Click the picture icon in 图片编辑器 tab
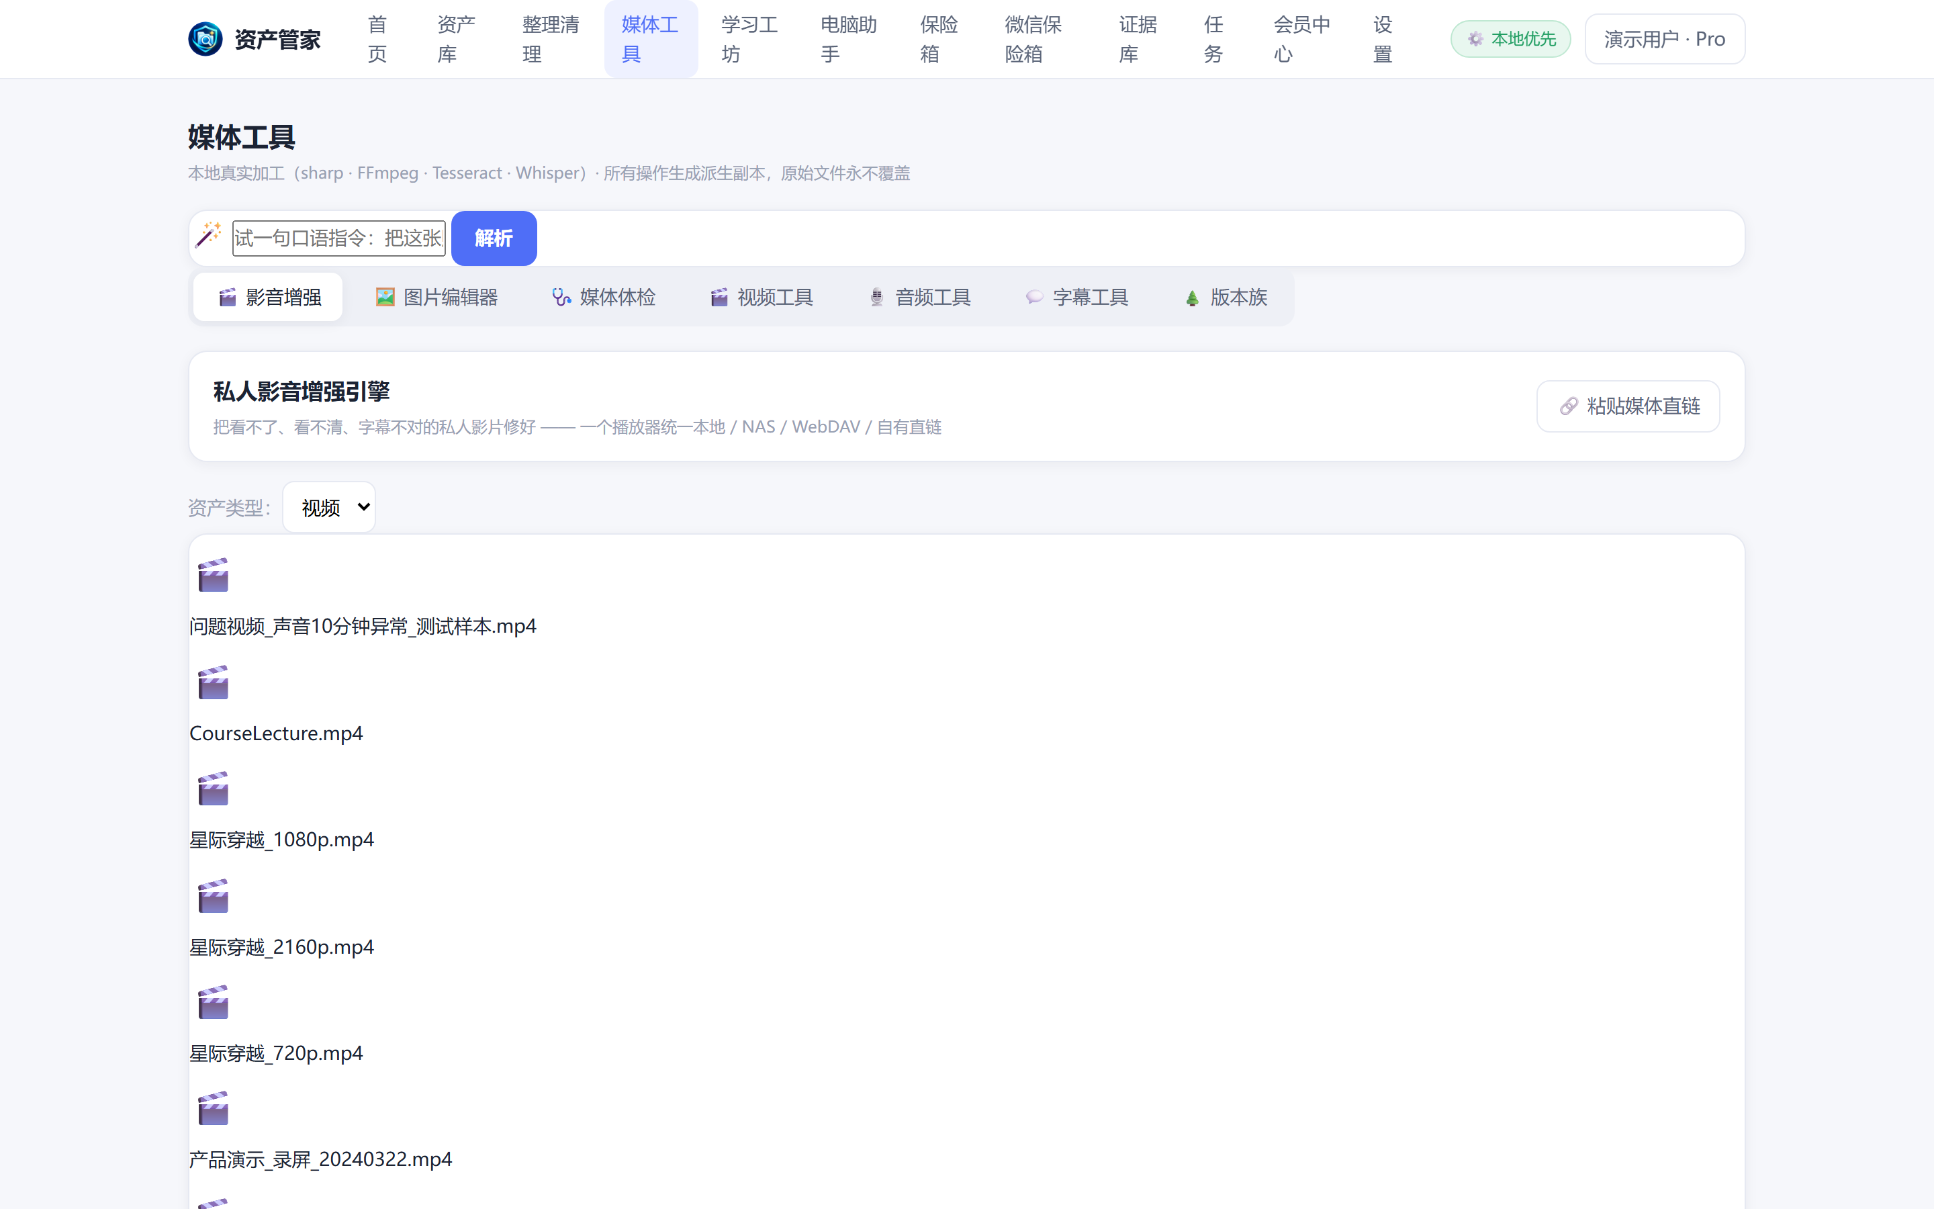The height and width of the screenshot is (1209, 1934). point(385,298)
